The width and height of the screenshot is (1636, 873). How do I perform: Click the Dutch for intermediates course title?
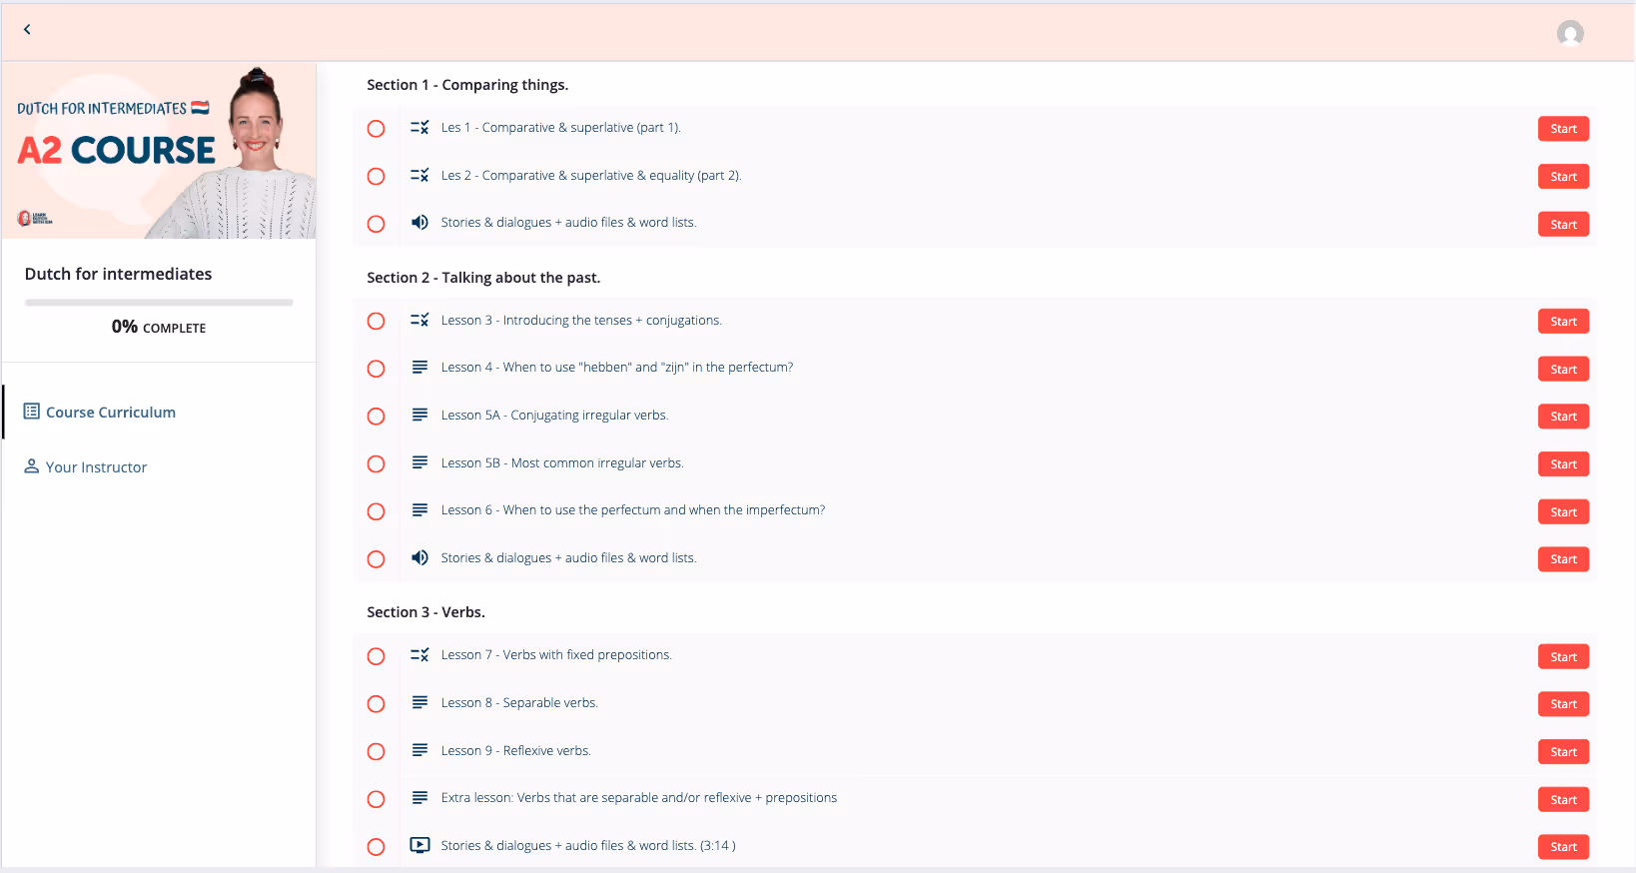point(118,274)
